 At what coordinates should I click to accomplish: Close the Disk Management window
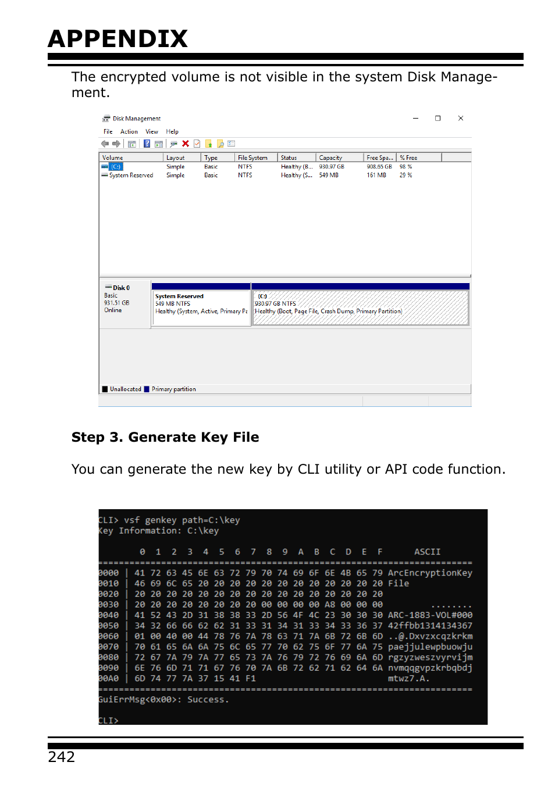tap(461, 118)
